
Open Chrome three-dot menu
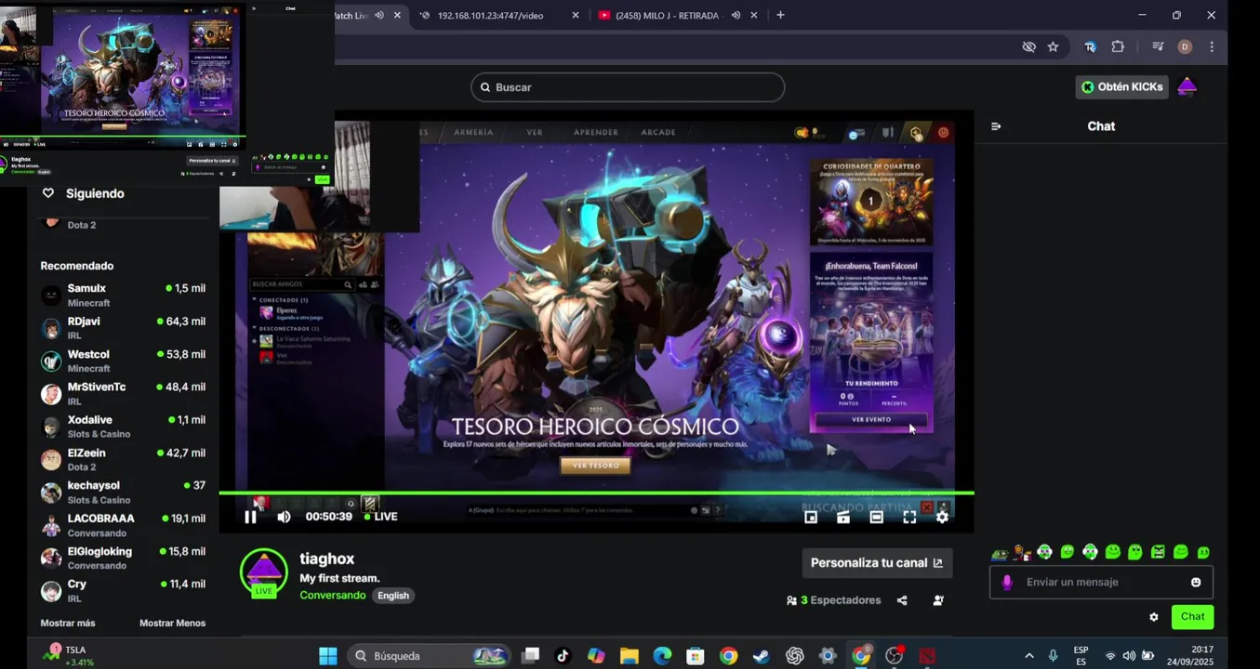(x=1212, y=46)
